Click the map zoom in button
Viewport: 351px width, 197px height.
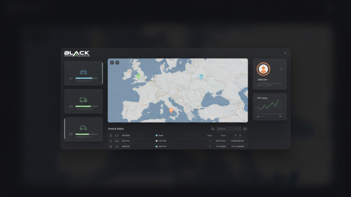coord(112,63)
